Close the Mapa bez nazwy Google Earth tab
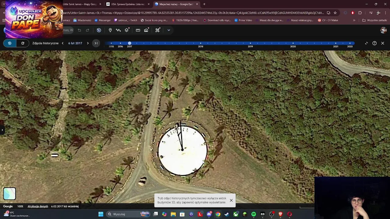Image resolution: width=390 pixels, height=219 pixels. point(197,4)
